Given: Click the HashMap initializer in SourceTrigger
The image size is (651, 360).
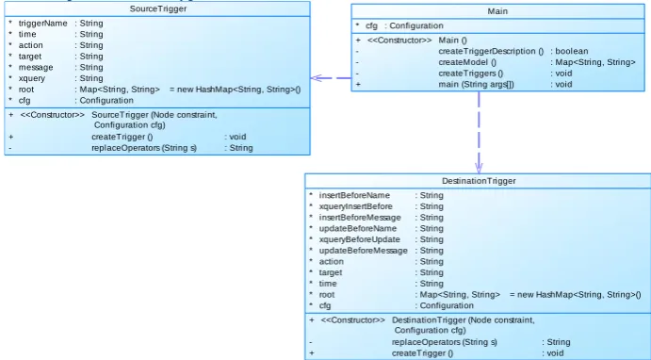Looking at the screenshot, I should coord(235,90).
